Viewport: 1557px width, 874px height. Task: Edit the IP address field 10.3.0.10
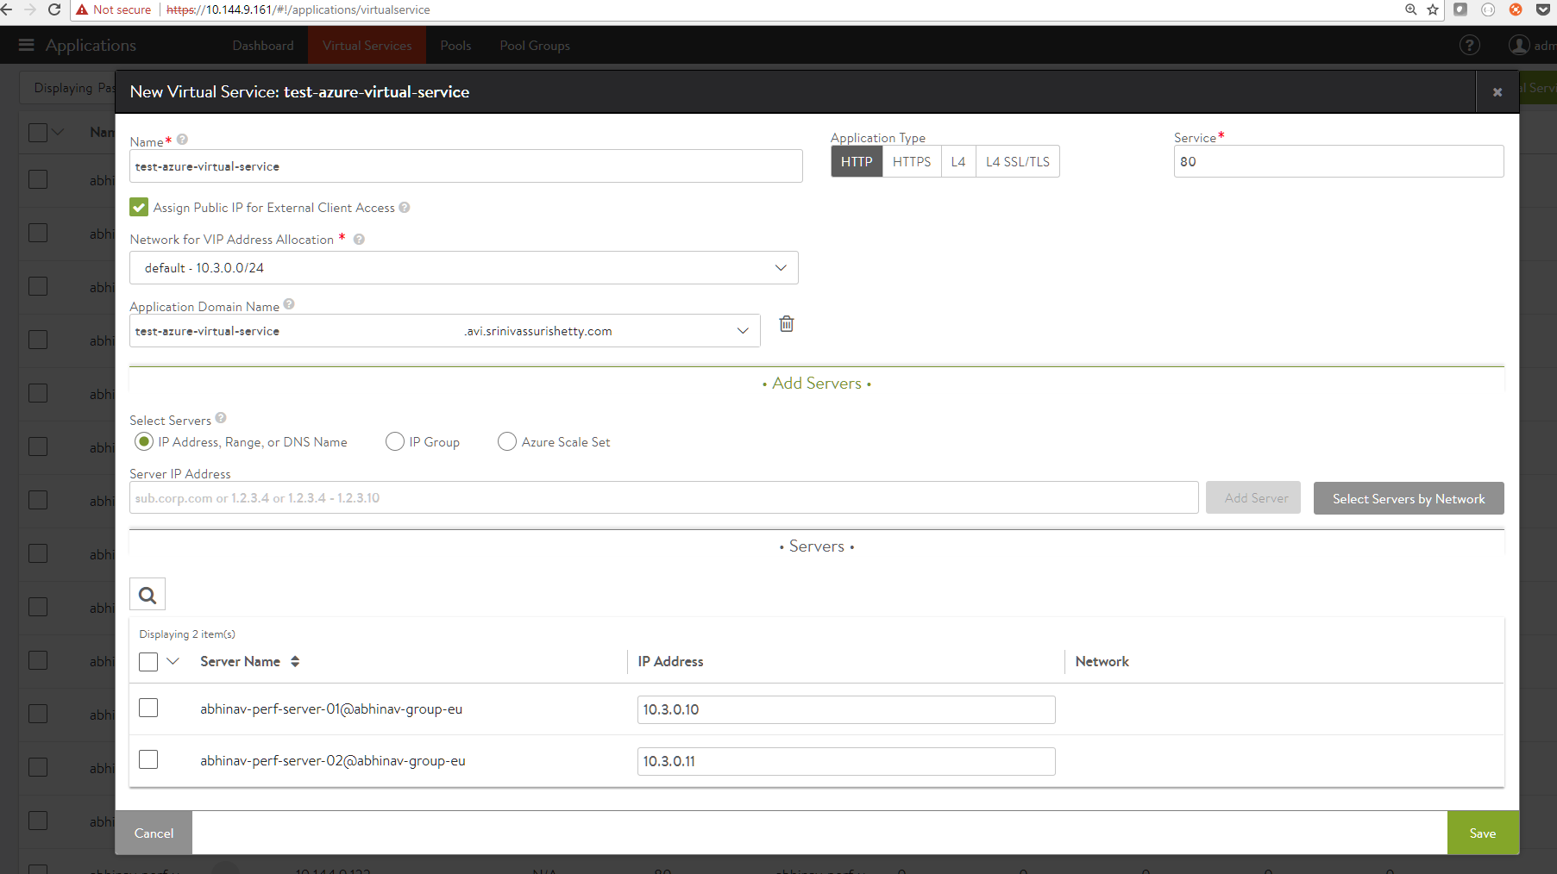click(846, 709)
